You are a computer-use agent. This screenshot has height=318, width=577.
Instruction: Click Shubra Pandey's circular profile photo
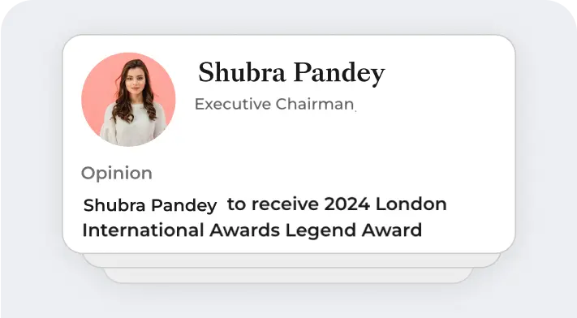pyautogui.click(x=128, y=99)
